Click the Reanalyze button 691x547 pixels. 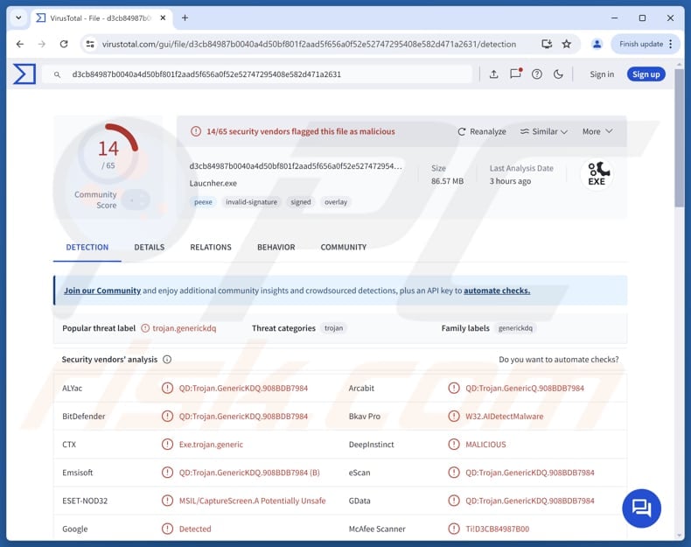(482, 131)
